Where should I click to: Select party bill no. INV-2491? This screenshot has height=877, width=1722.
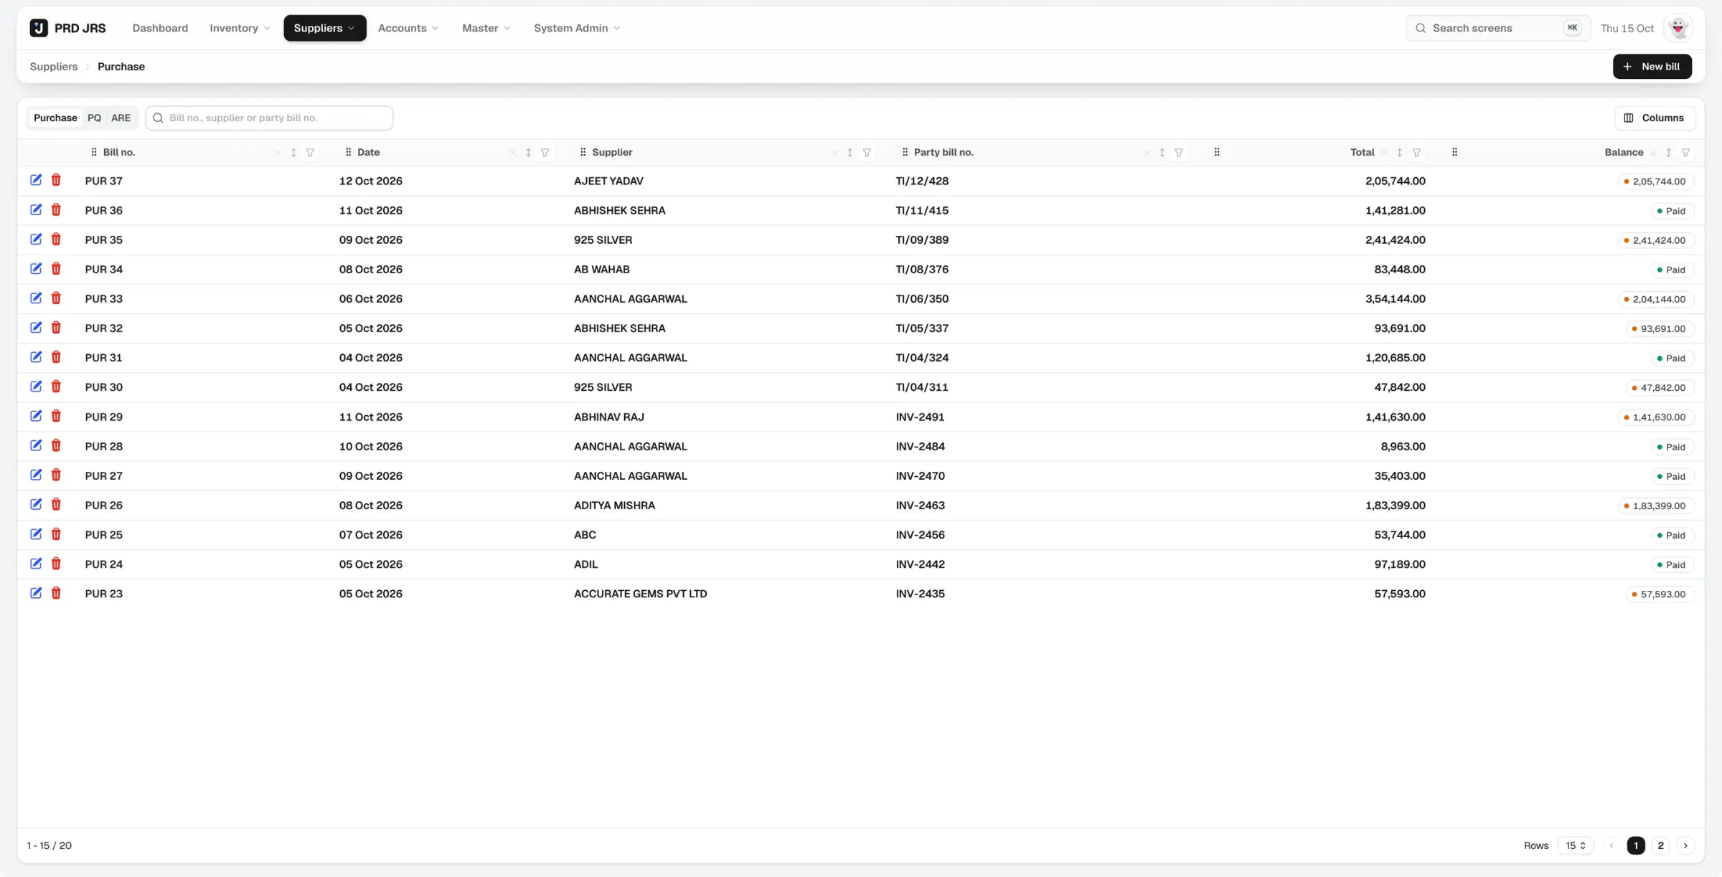tap(920, 417)
